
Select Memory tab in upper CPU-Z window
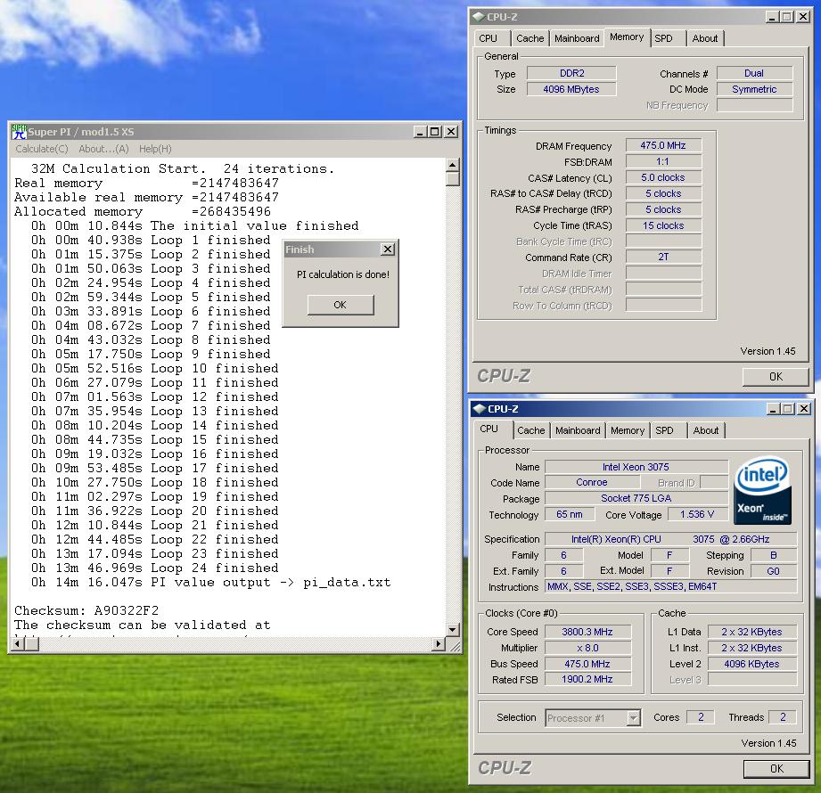(627, 37)
